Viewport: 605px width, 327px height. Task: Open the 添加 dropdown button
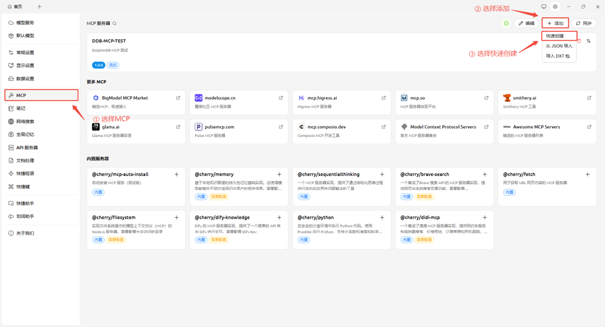pyautogui.click(x=555, y=24)
